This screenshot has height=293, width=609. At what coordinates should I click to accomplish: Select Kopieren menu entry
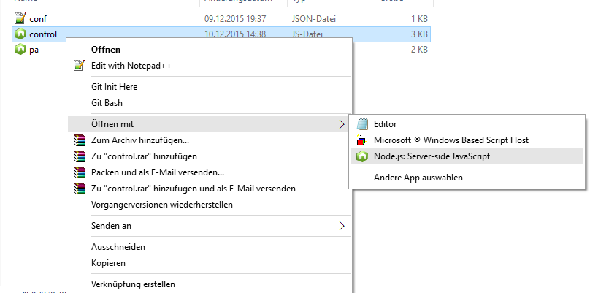point(108,263)
